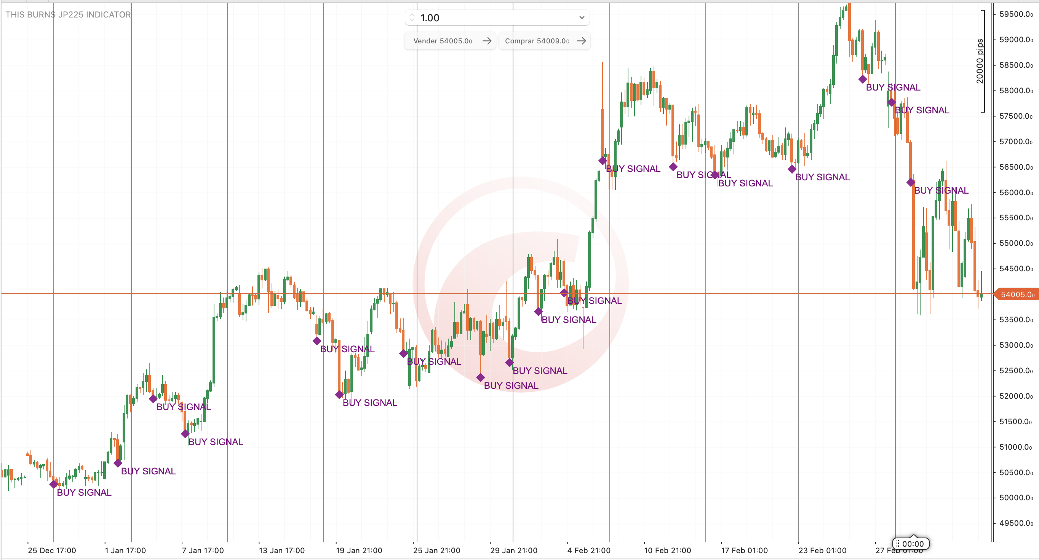Select the orange 54005.0 price tag
Screen dimensions: 1039x560
click(x=1017, y=294)
